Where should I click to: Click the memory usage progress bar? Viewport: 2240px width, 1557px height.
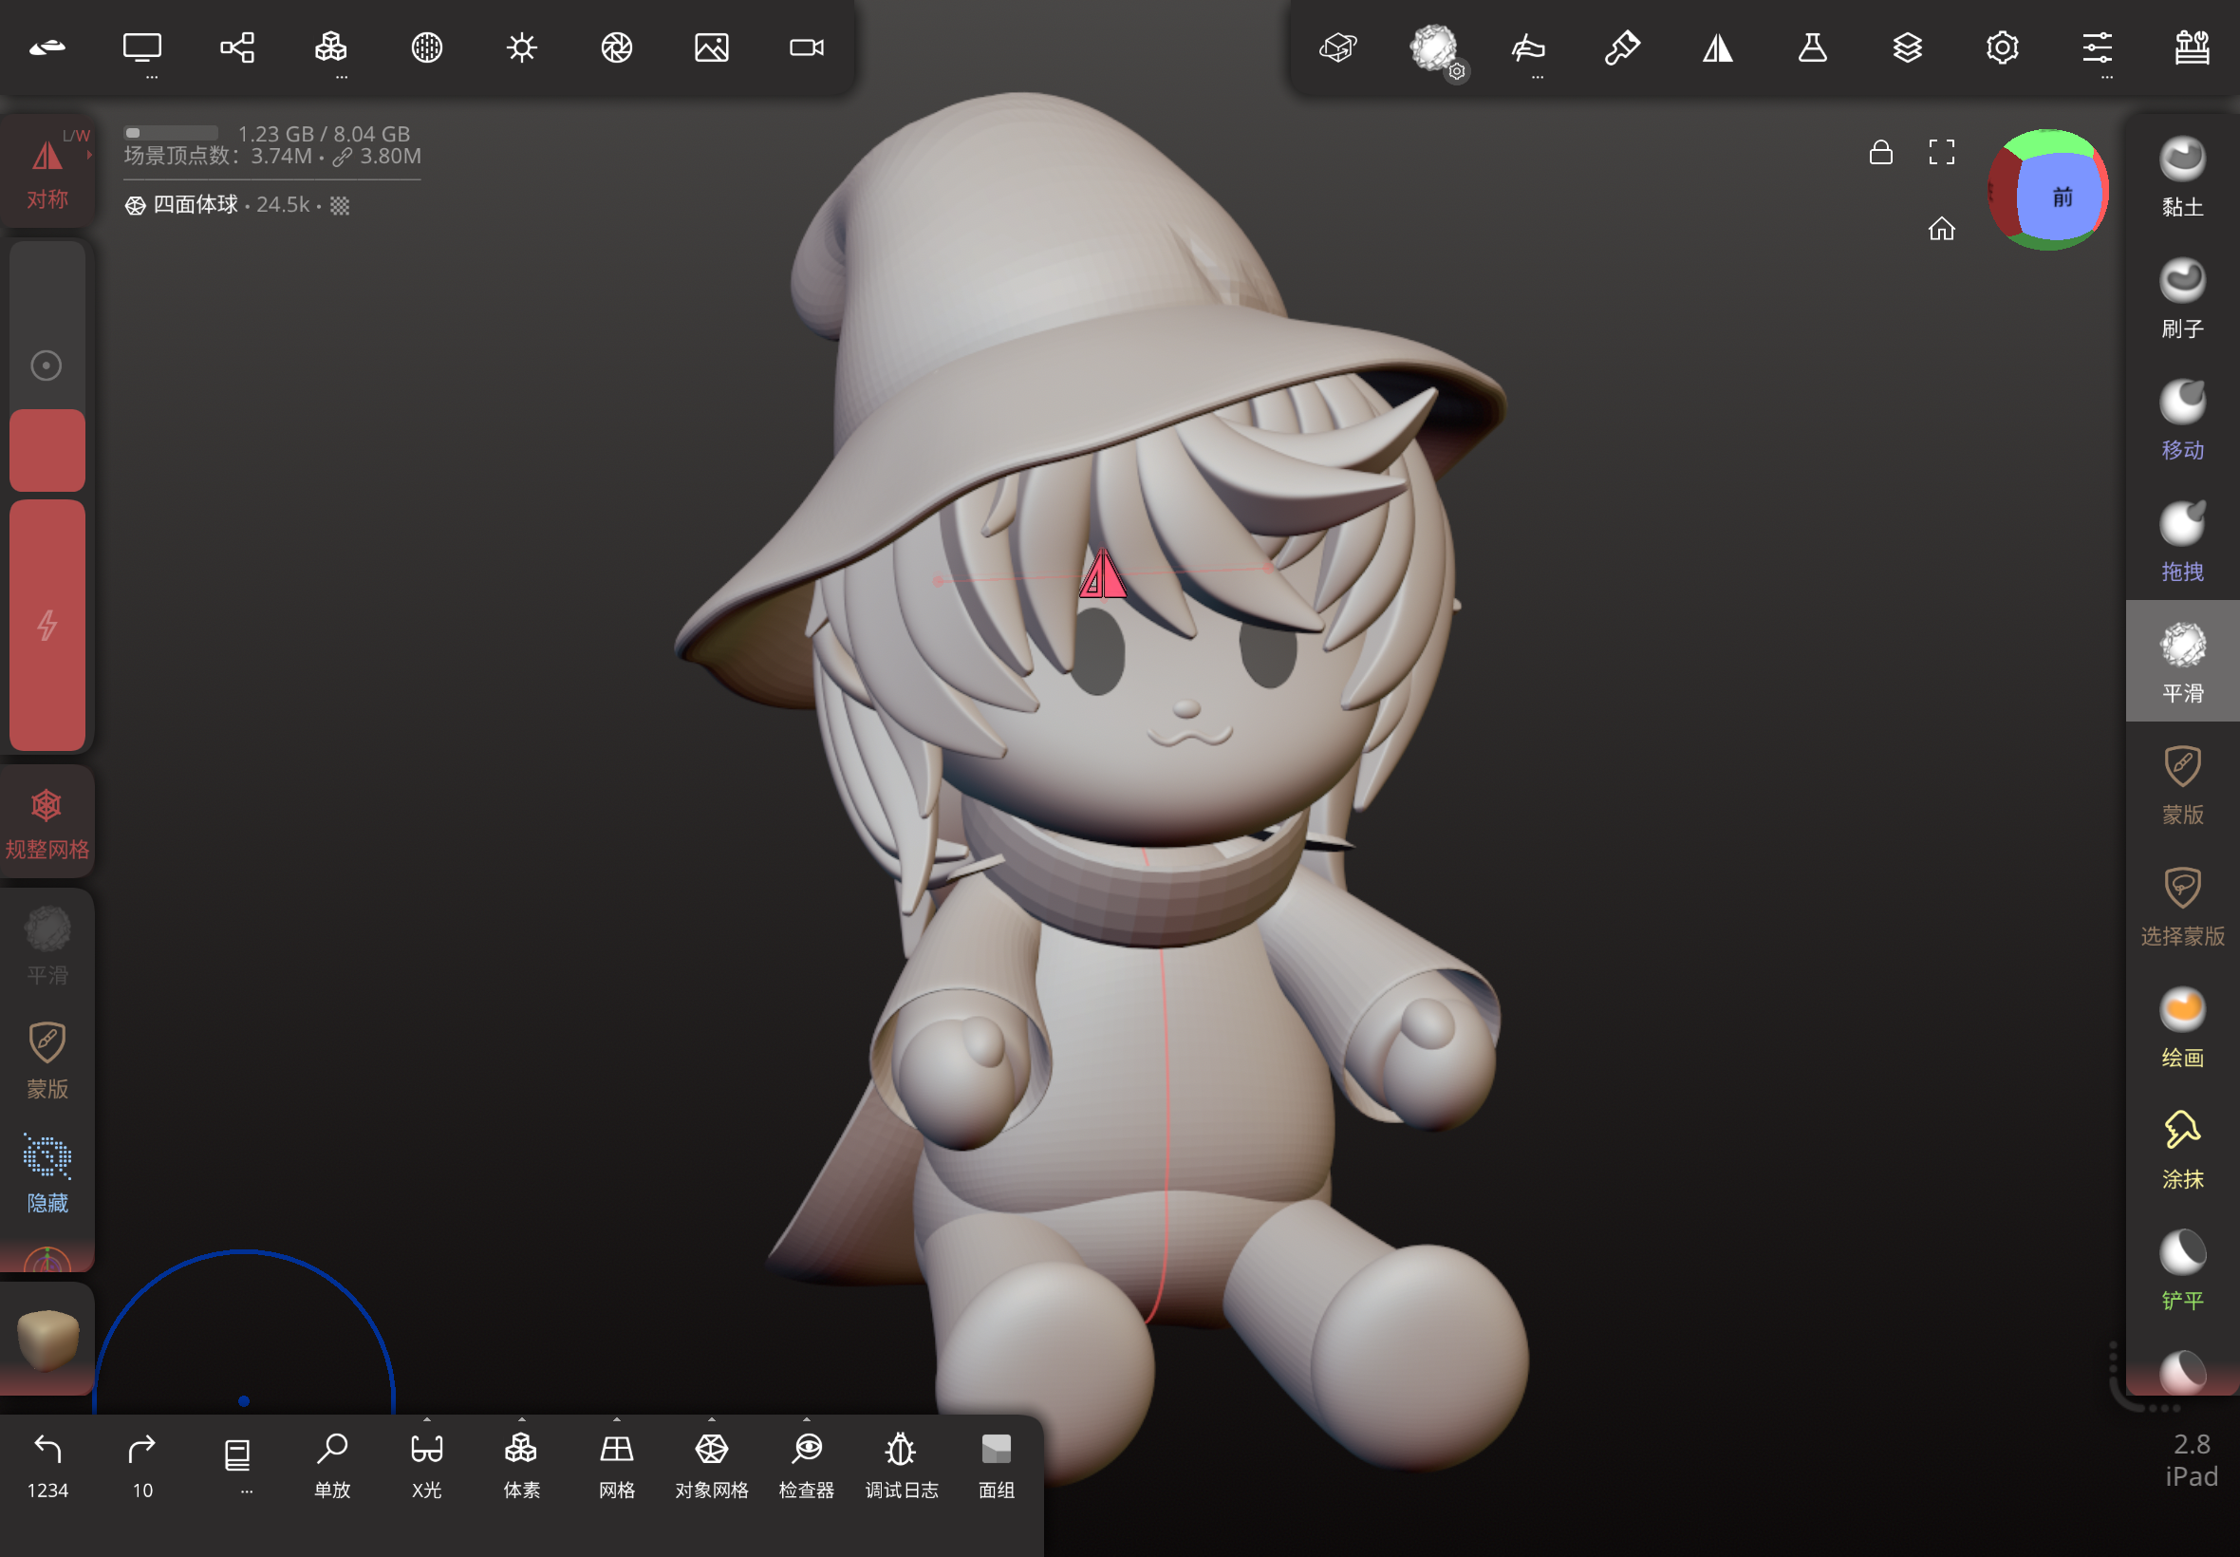pyautogui.click(x=171, y=133)
